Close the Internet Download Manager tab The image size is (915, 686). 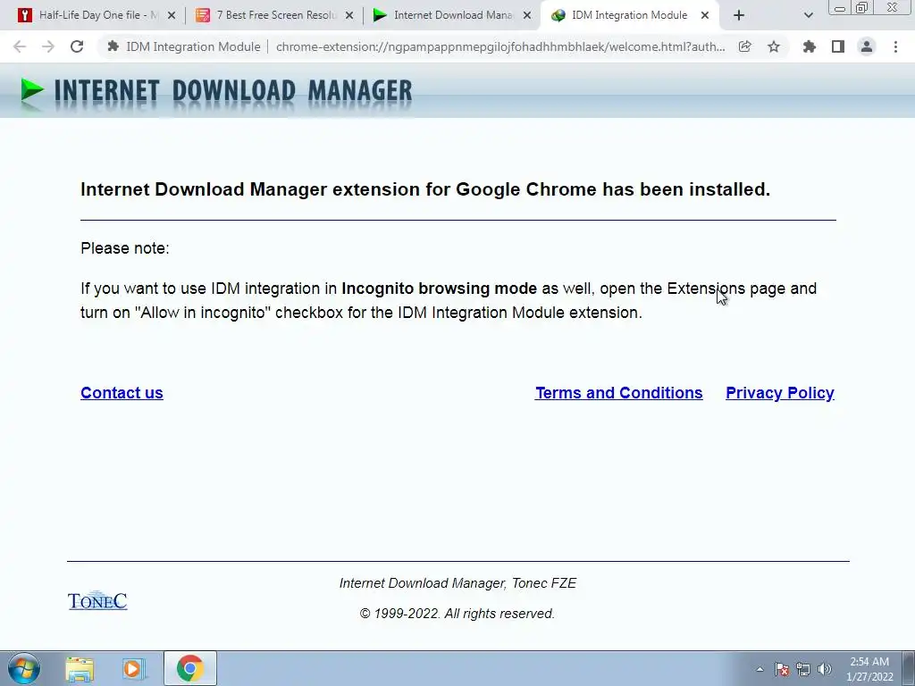click(527, 16)
